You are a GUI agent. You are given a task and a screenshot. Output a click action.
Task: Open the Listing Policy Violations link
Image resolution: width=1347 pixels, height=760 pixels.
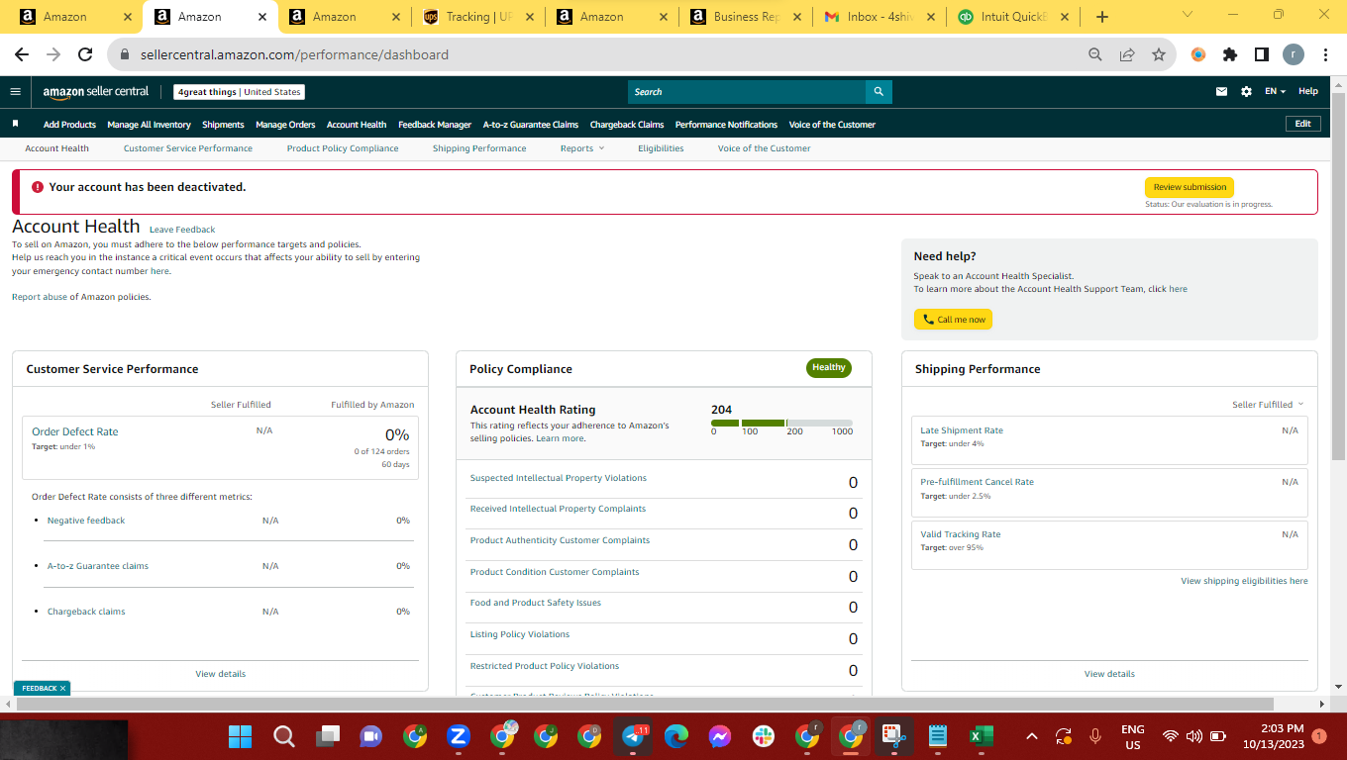[x=520, y=634]
